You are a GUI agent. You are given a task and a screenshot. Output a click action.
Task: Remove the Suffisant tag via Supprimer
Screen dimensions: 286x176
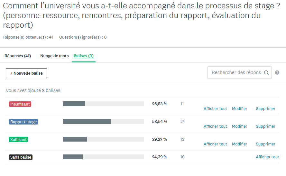[266, 144]
